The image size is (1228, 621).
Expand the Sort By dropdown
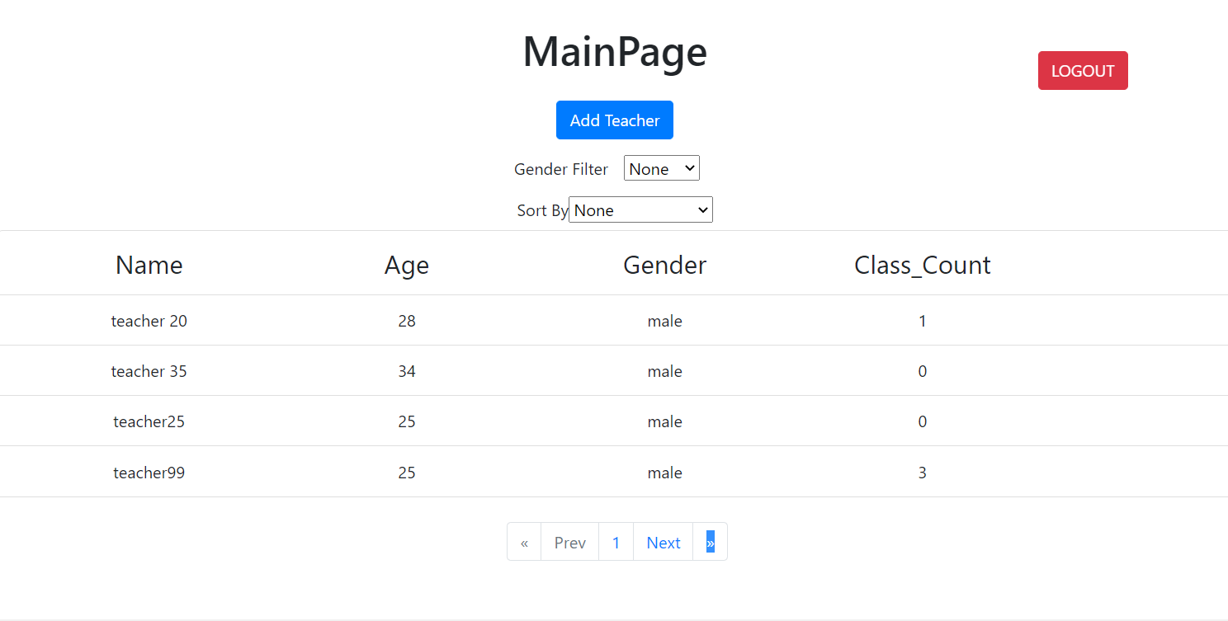[x=640, y=209]
